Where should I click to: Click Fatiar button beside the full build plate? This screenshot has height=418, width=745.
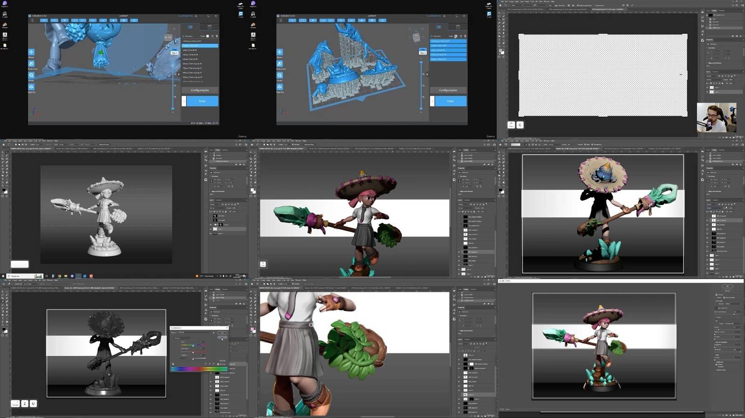pos(450,101)
